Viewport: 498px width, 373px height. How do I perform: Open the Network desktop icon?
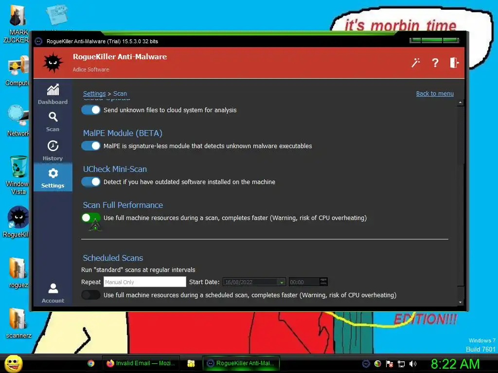point(18,120)
